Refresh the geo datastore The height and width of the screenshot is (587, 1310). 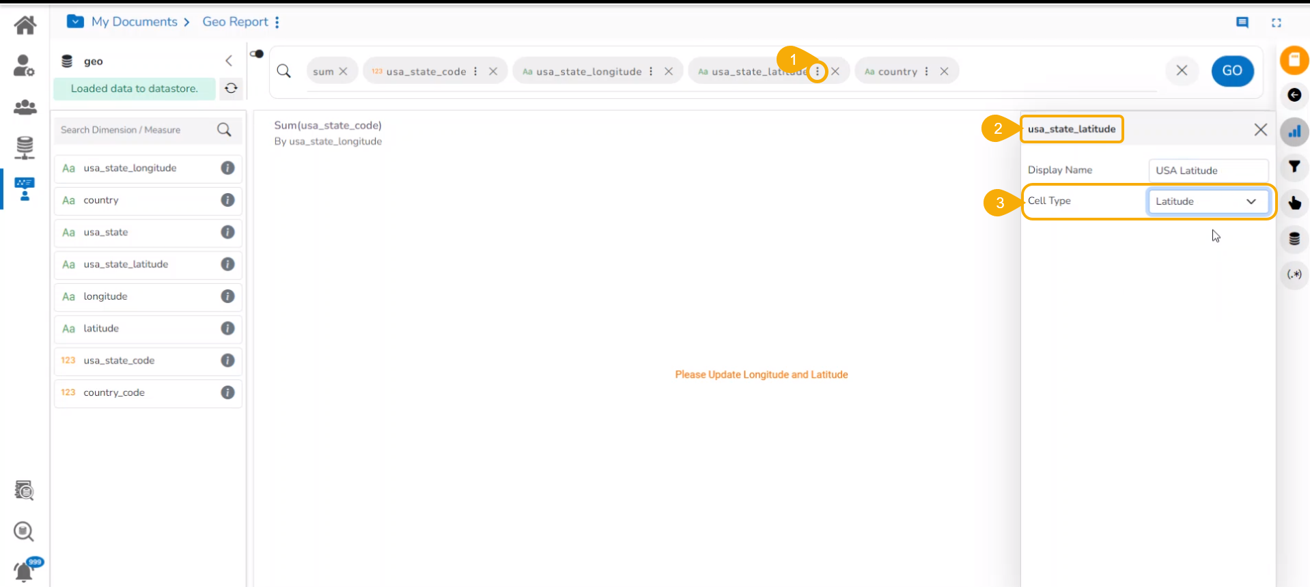click(232, 88)
